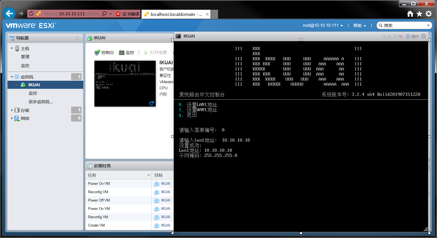This screenshot has width=437, height=238.
Task: Close the localhost.localdomain tab
Action: click(207, 14)
